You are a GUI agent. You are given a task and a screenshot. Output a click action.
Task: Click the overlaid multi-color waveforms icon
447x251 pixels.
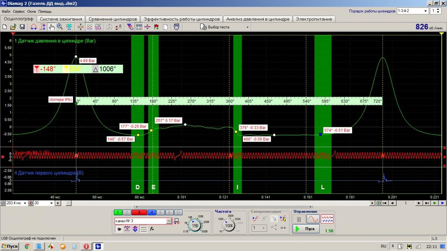click(90, 27)
